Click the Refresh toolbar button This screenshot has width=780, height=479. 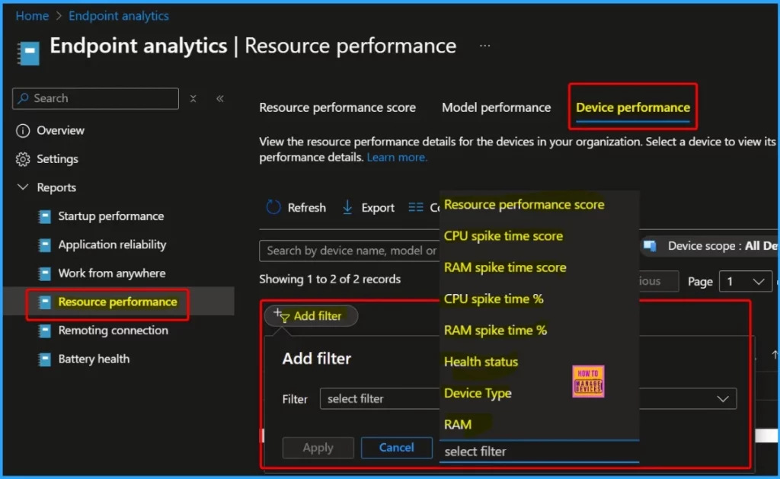pos(296,207)
